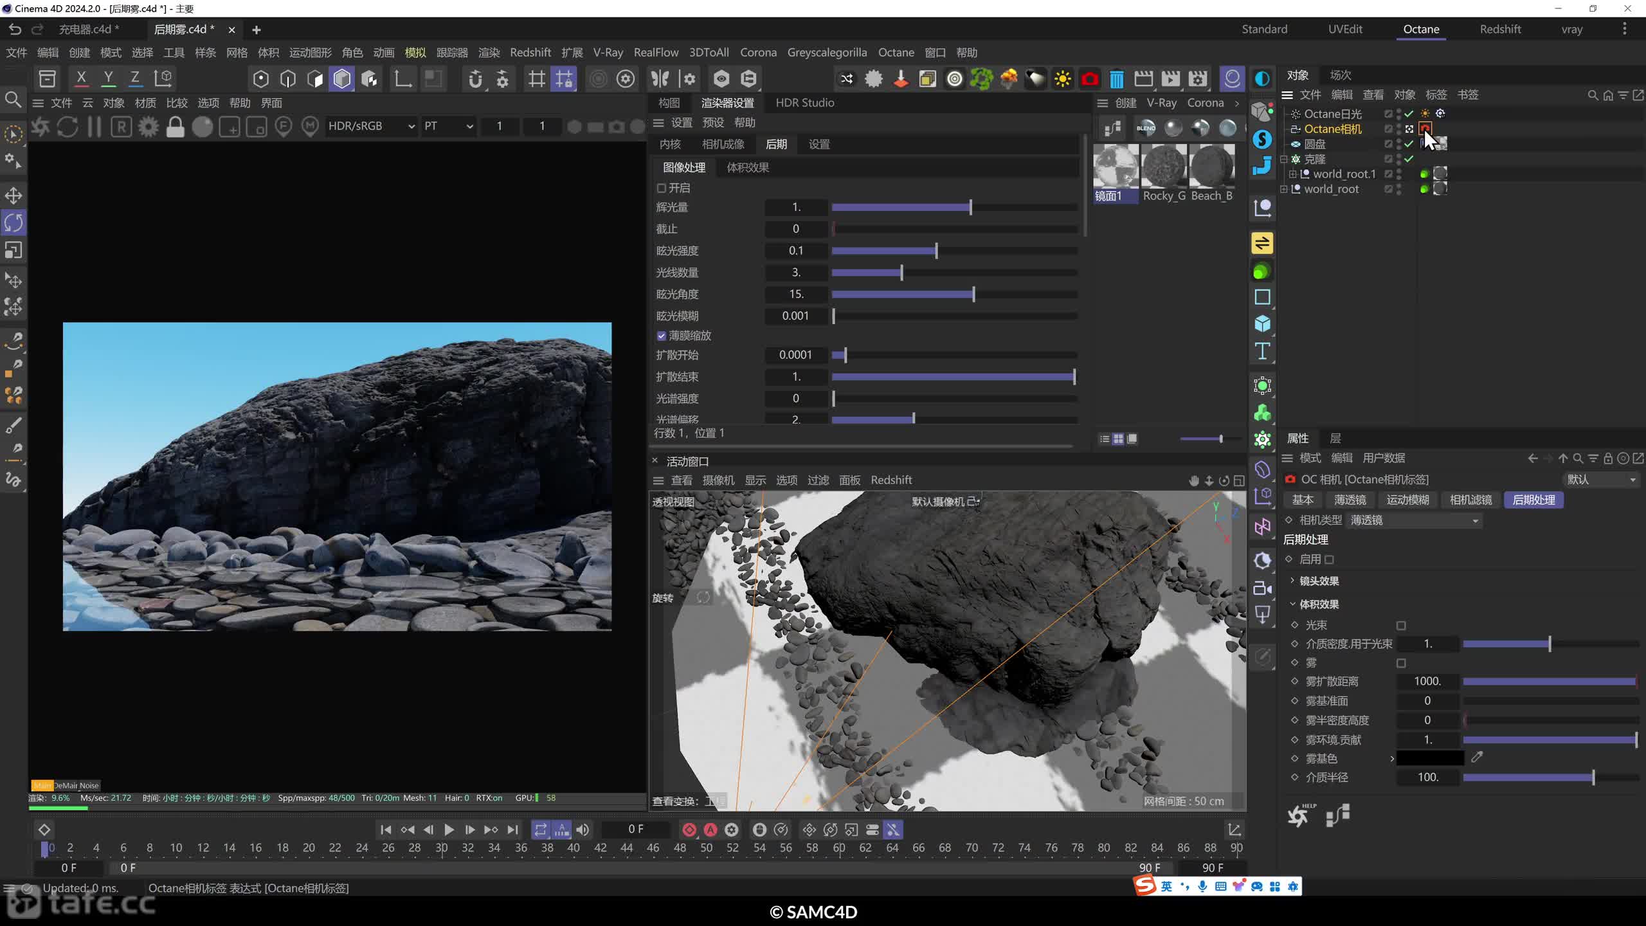Select the Scale tool in left toolbar
This screenshot has height=926, width=1646.
coord(14,250)
